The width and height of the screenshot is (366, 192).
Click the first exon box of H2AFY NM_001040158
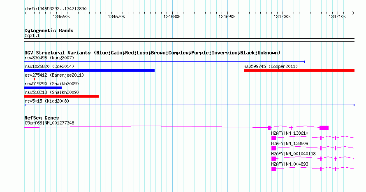[273, 159]
